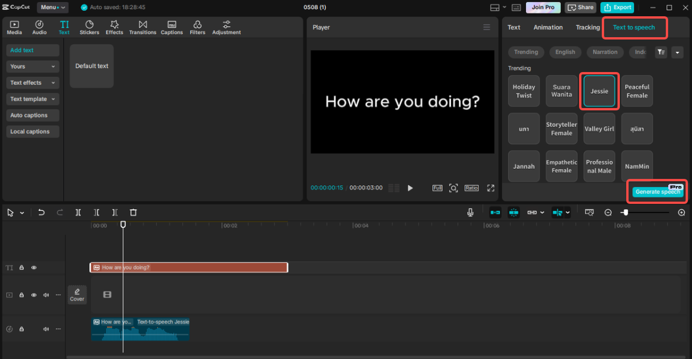Open the Transitions panel

click(x=143, y=27)
